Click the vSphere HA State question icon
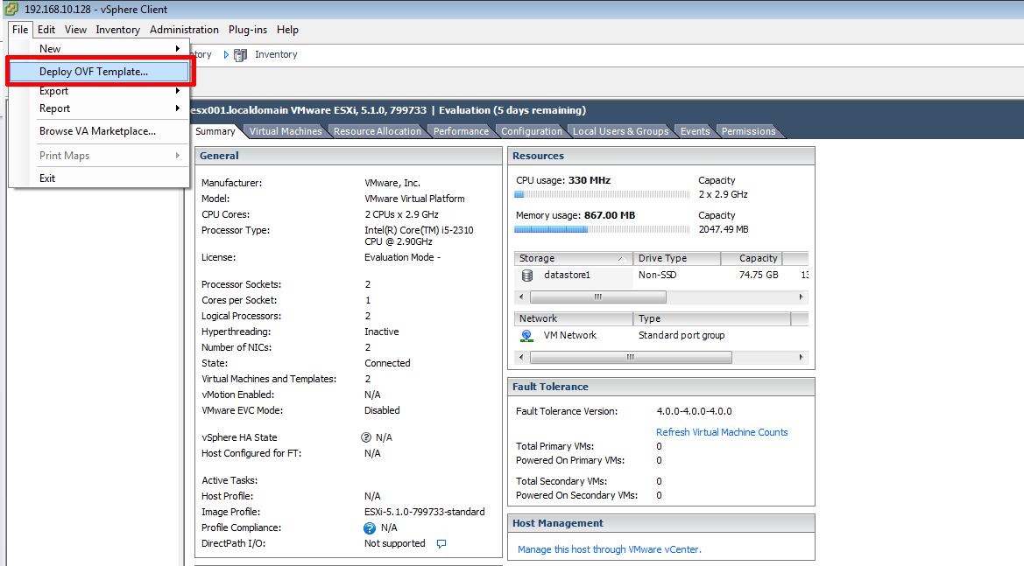 [366, 437]
